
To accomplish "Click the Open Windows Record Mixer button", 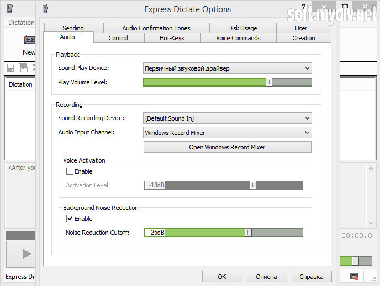I will (228, 147).
